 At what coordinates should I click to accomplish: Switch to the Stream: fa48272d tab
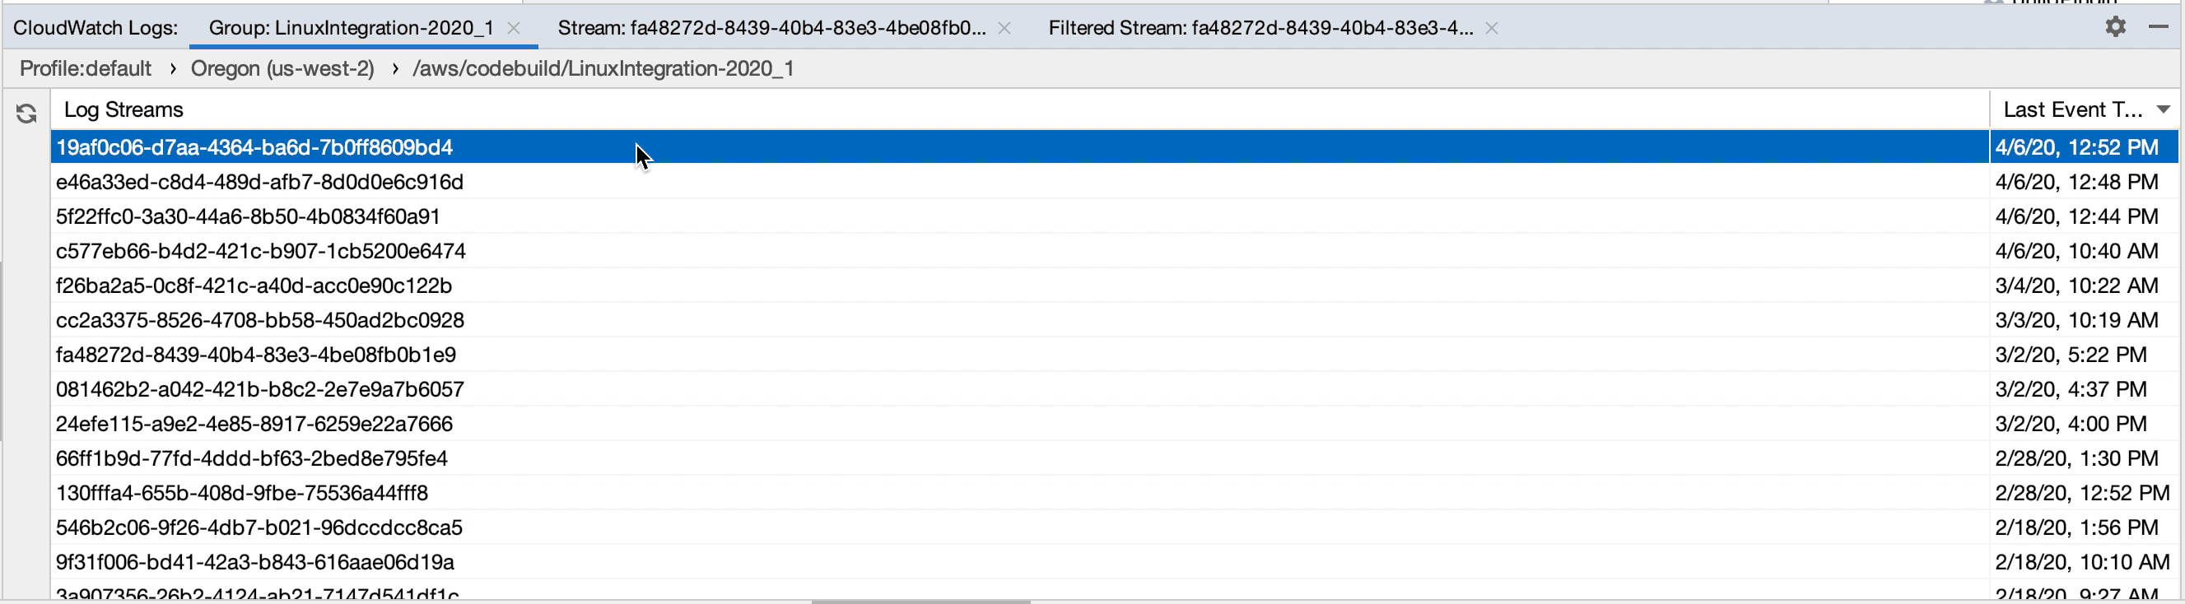click(x=771, y=28)
